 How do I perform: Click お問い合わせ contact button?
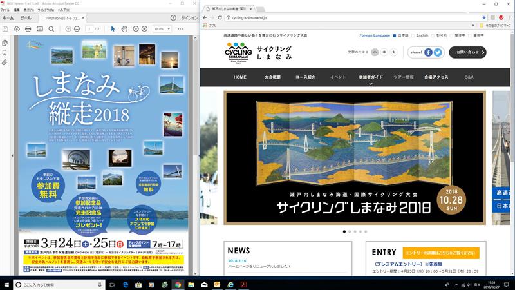tap(467, 52)
